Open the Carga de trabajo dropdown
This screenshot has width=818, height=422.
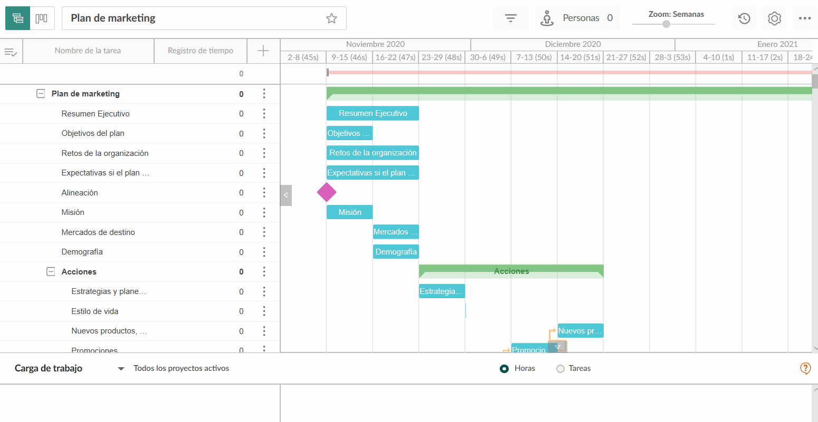[x=121, y=368]
